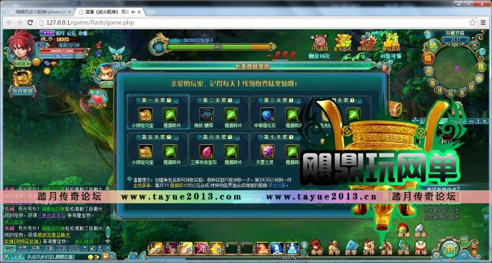Click the 今日奖励 daily reward chest
The height and width of the screenshot is (263, 492).
[x=22, y=84]
